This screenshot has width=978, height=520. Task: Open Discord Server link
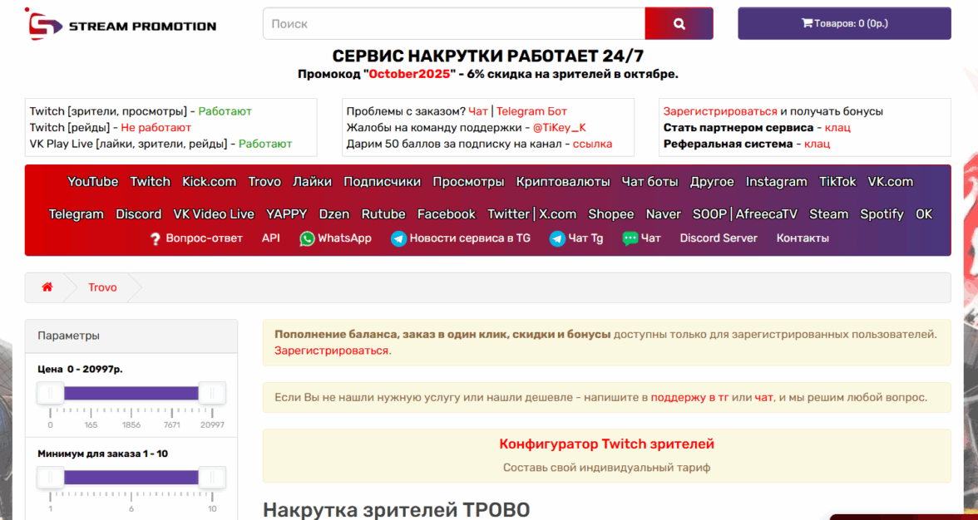[x=719, y=238]
